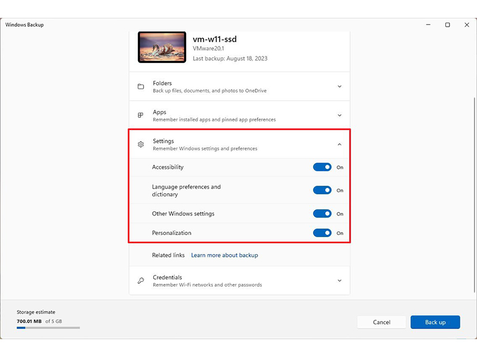Image resolution: width=477 pixels, height=357 pixels.
Task: Expand the Folders section chevron
Action: [339, 86]
